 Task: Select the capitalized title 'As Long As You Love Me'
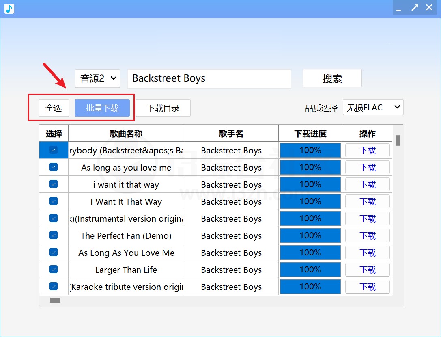pyautogui.click(x=126, y=253)
